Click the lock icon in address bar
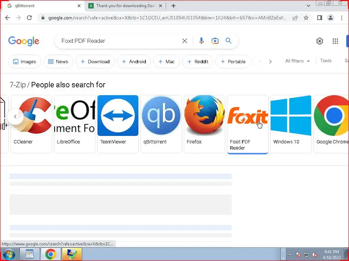The width and height of the screenshot is (349, 261). [x=43, y=18]
